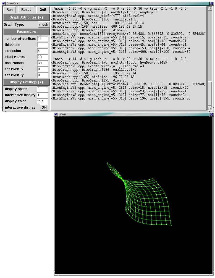Open the DrawGraph window menu icon
This screenshot has height=278, width=215.
pyautogui.click(x=3, y=3)
